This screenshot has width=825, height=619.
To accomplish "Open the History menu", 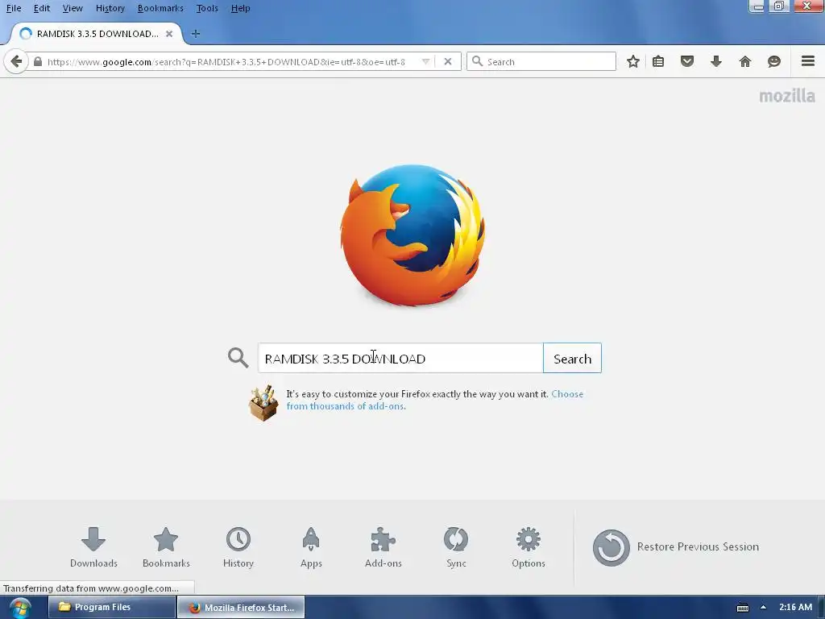I will point(110,8).
